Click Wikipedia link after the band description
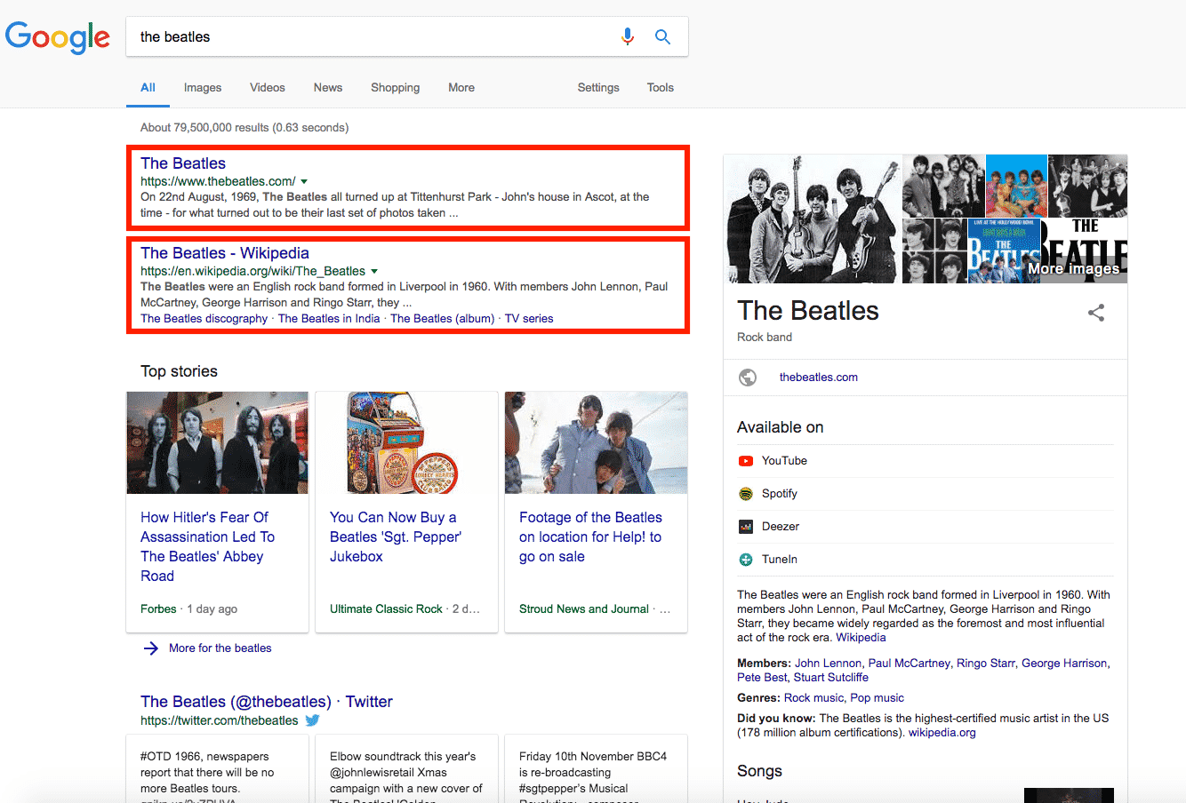 (x=861, y=638)
